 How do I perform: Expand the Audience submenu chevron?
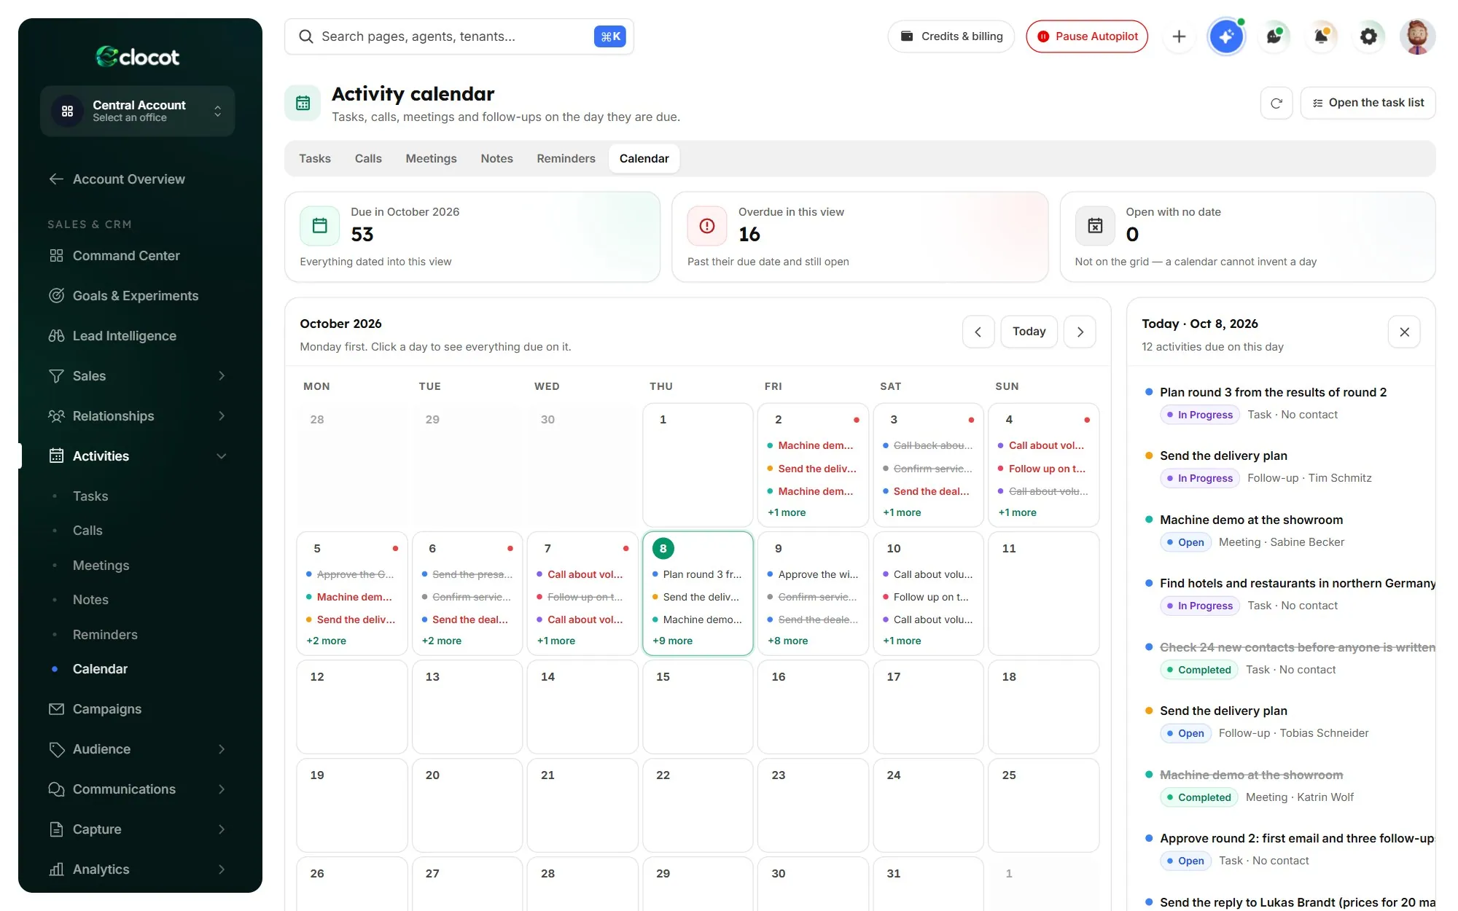pos(222,749)
